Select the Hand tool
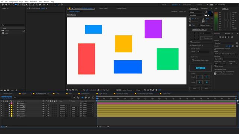The height and width of the screenshot is (134, 239). tap(6, 4)
